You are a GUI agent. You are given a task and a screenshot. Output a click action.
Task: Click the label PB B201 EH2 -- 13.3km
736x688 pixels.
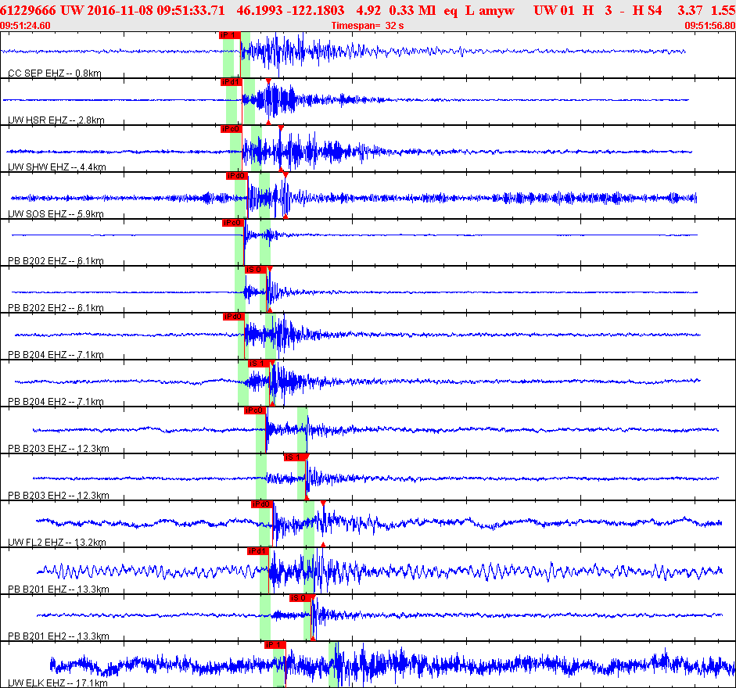59,636
